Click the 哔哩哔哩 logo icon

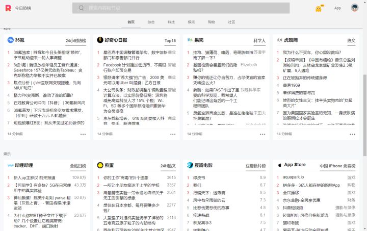tap(11, 165)
